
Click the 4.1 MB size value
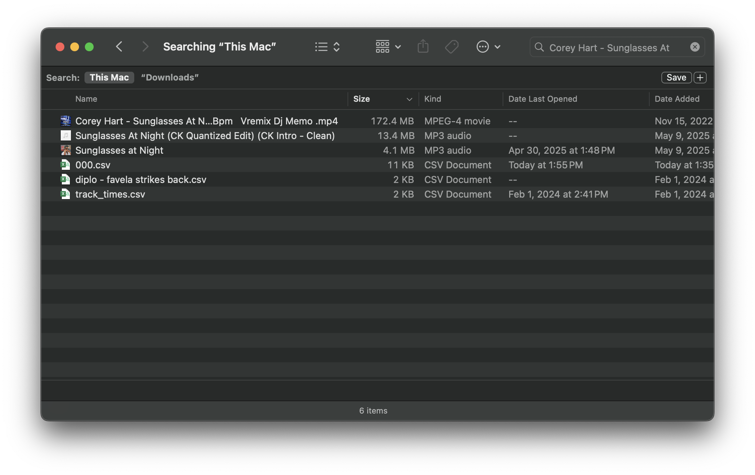[x=399, y=150]
